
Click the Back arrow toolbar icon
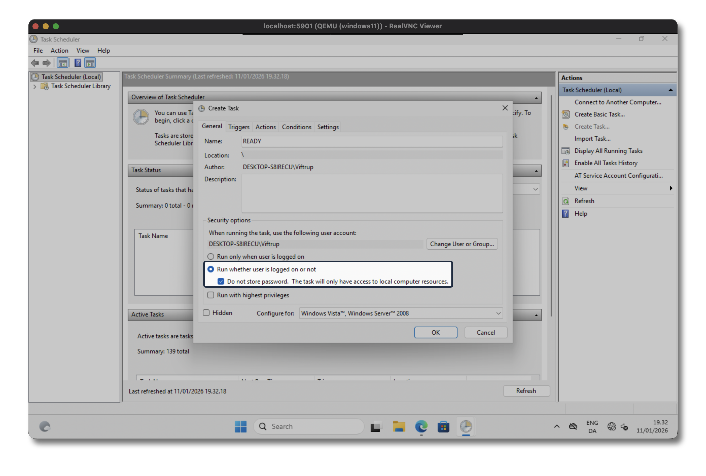click(x=35, y=63)
